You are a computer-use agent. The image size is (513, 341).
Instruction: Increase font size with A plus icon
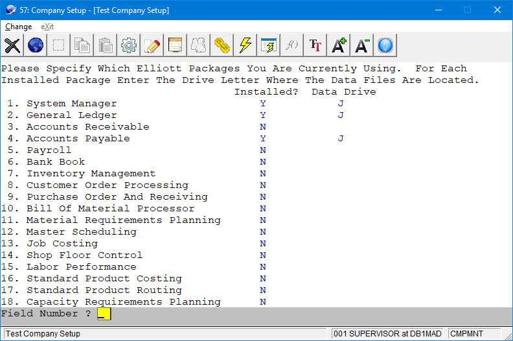click(339, 45)
